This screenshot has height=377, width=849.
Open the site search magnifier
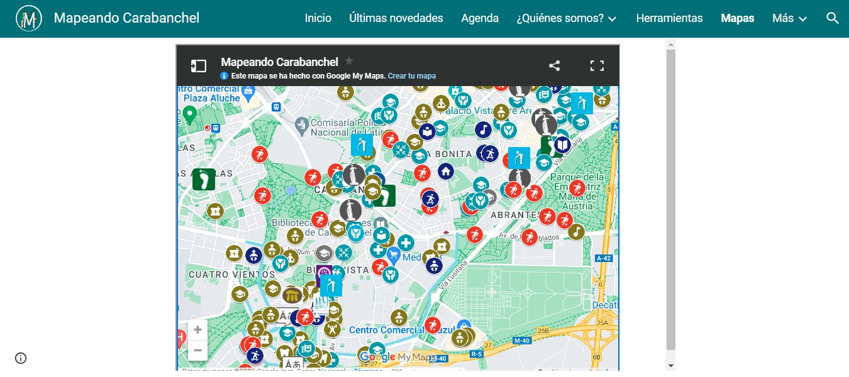[x=833, y=18]
